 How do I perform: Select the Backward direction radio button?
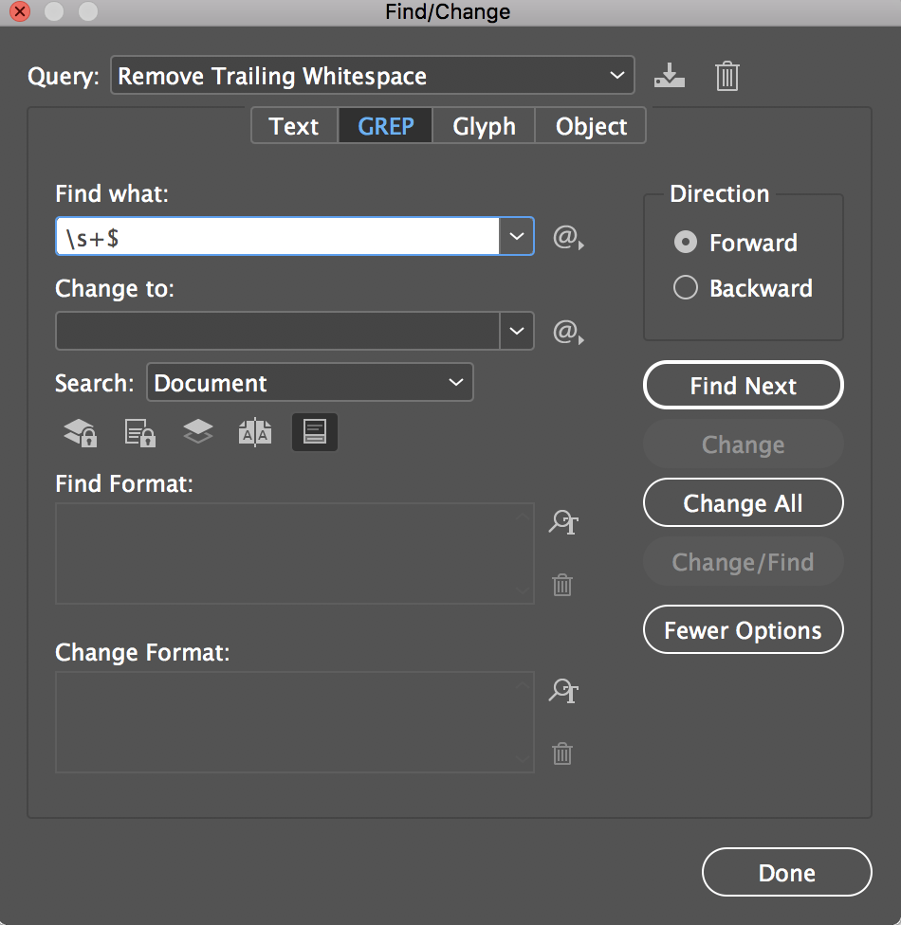[x=686, y=288]
